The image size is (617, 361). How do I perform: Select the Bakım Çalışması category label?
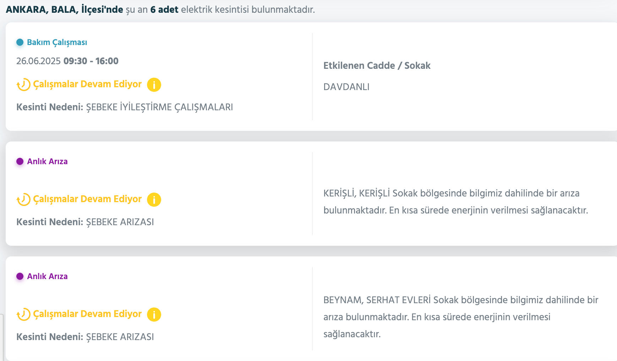tap(57, 42)
